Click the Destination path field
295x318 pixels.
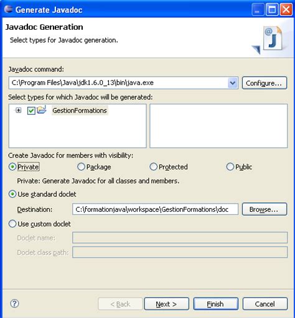[155, 209]
